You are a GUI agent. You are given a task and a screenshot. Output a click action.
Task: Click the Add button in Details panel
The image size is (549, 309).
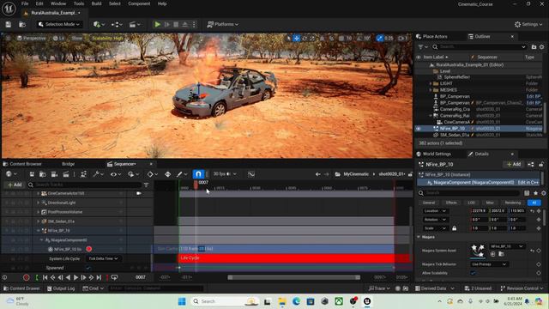pyautogui.click(x=514, y=164)
